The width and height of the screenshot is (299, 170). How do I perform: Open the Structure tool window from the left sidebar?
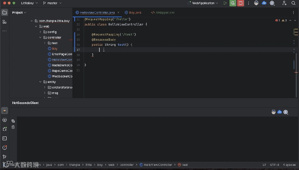4,22
